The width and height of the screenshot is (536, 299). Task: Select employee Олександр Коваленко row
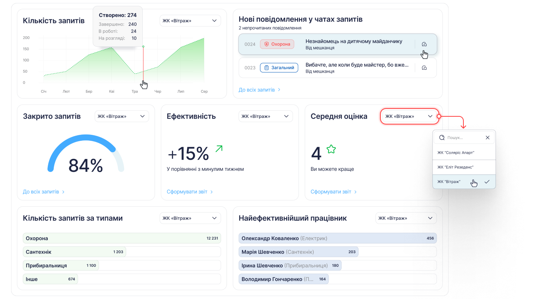tap(338, 238)
